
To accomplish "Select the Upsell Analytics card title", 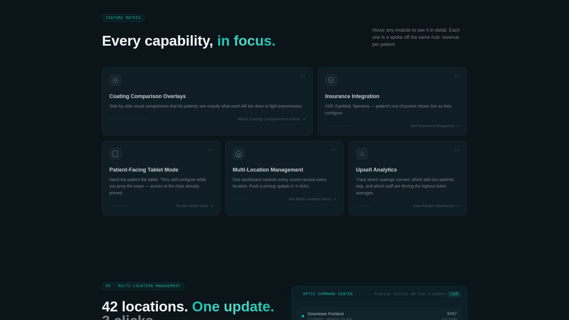I will click(x=376, y=170).
